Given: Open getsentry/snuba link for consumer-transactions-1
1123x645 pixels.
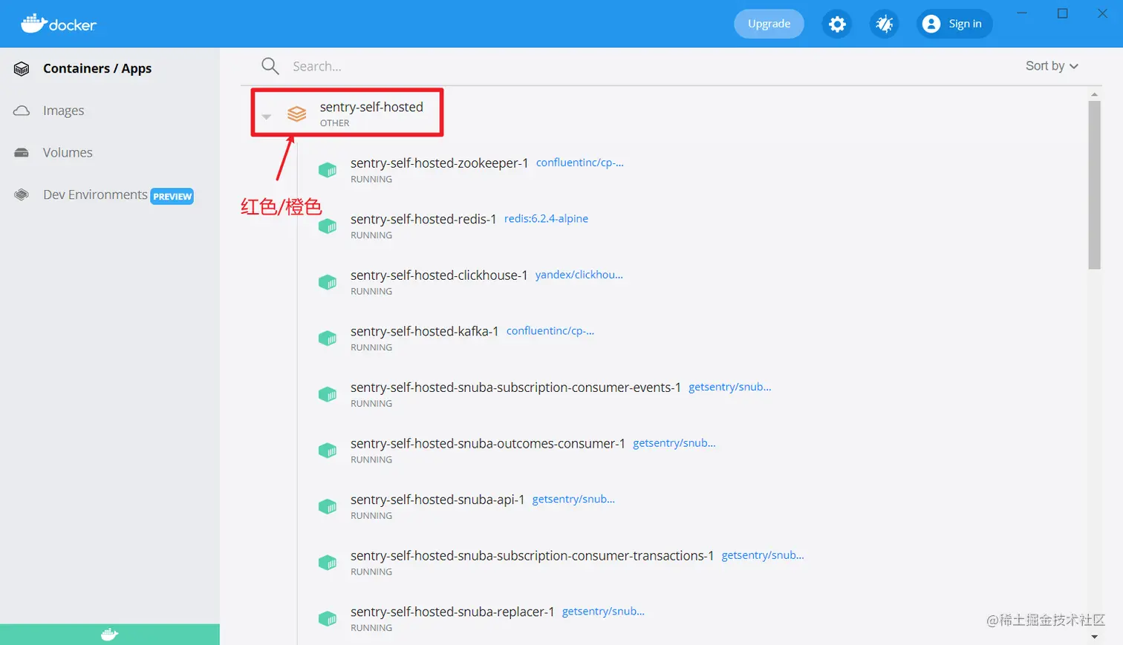Looking at the screenshot, I should tap(763, 554).
